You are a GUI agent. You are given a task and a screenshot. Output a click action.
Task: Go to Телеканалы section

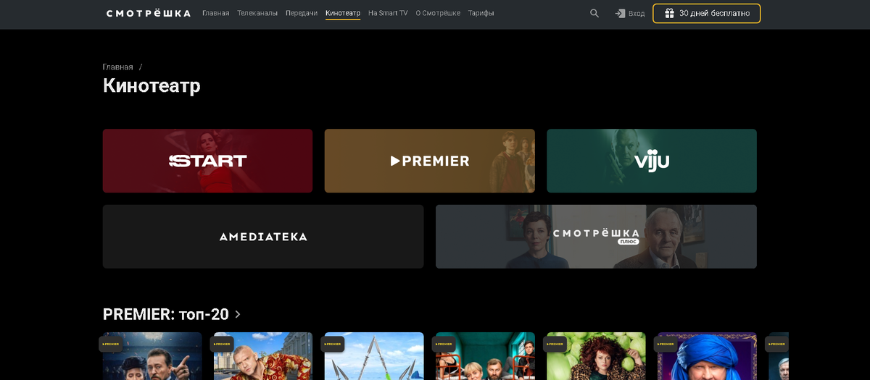pyautogui.click(x=257, y=13)
